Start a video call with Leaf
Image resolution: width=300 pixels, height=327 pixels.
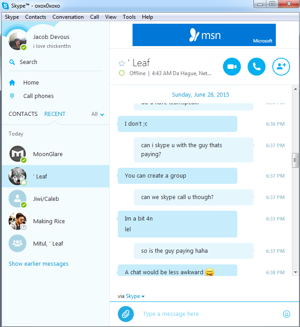coord(232,67)
